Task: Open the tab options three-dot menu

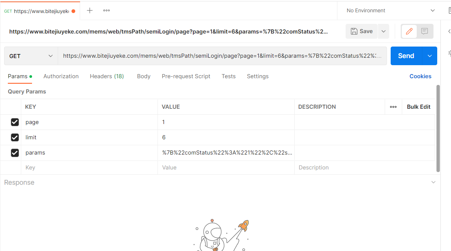Action: click(107, 10)
